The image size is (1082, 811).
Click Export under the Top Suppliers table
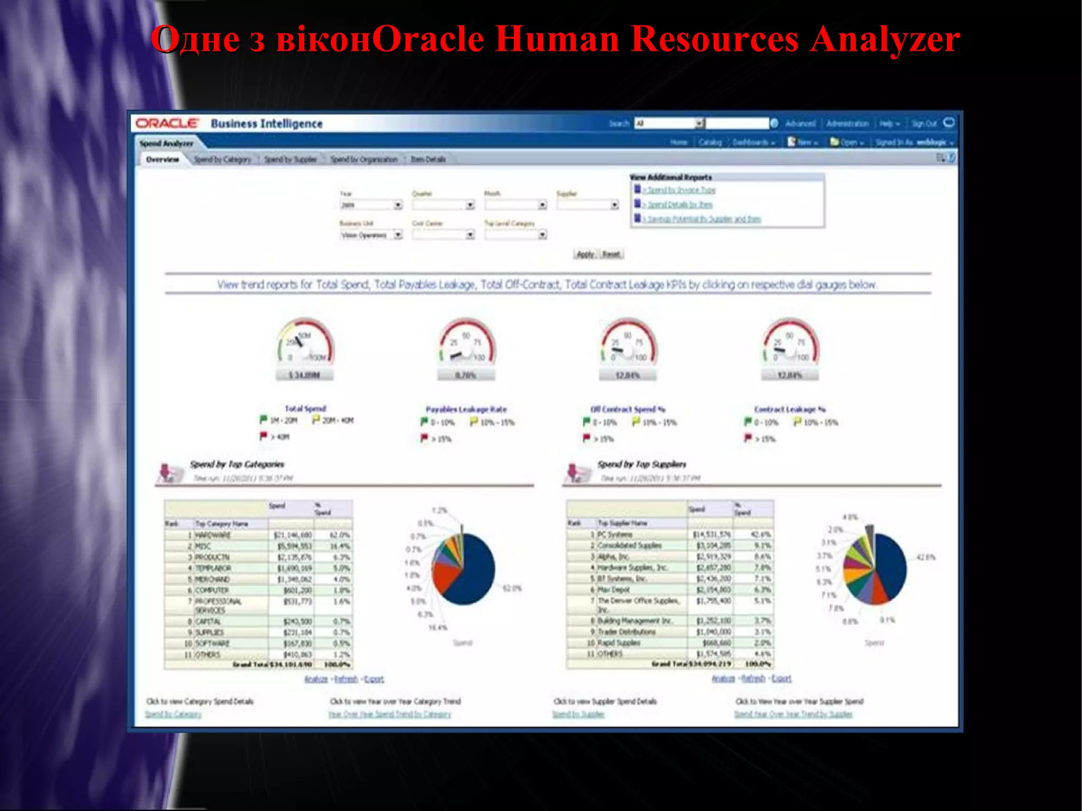781,678
